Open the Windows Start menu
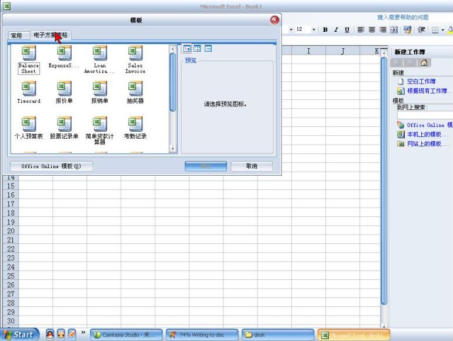Image resolution: width=453 pixels, height=341 pixels. coord(19,335)
